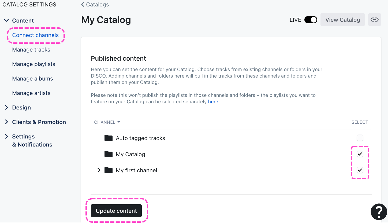Go to Manage playlists

point(33,64)
